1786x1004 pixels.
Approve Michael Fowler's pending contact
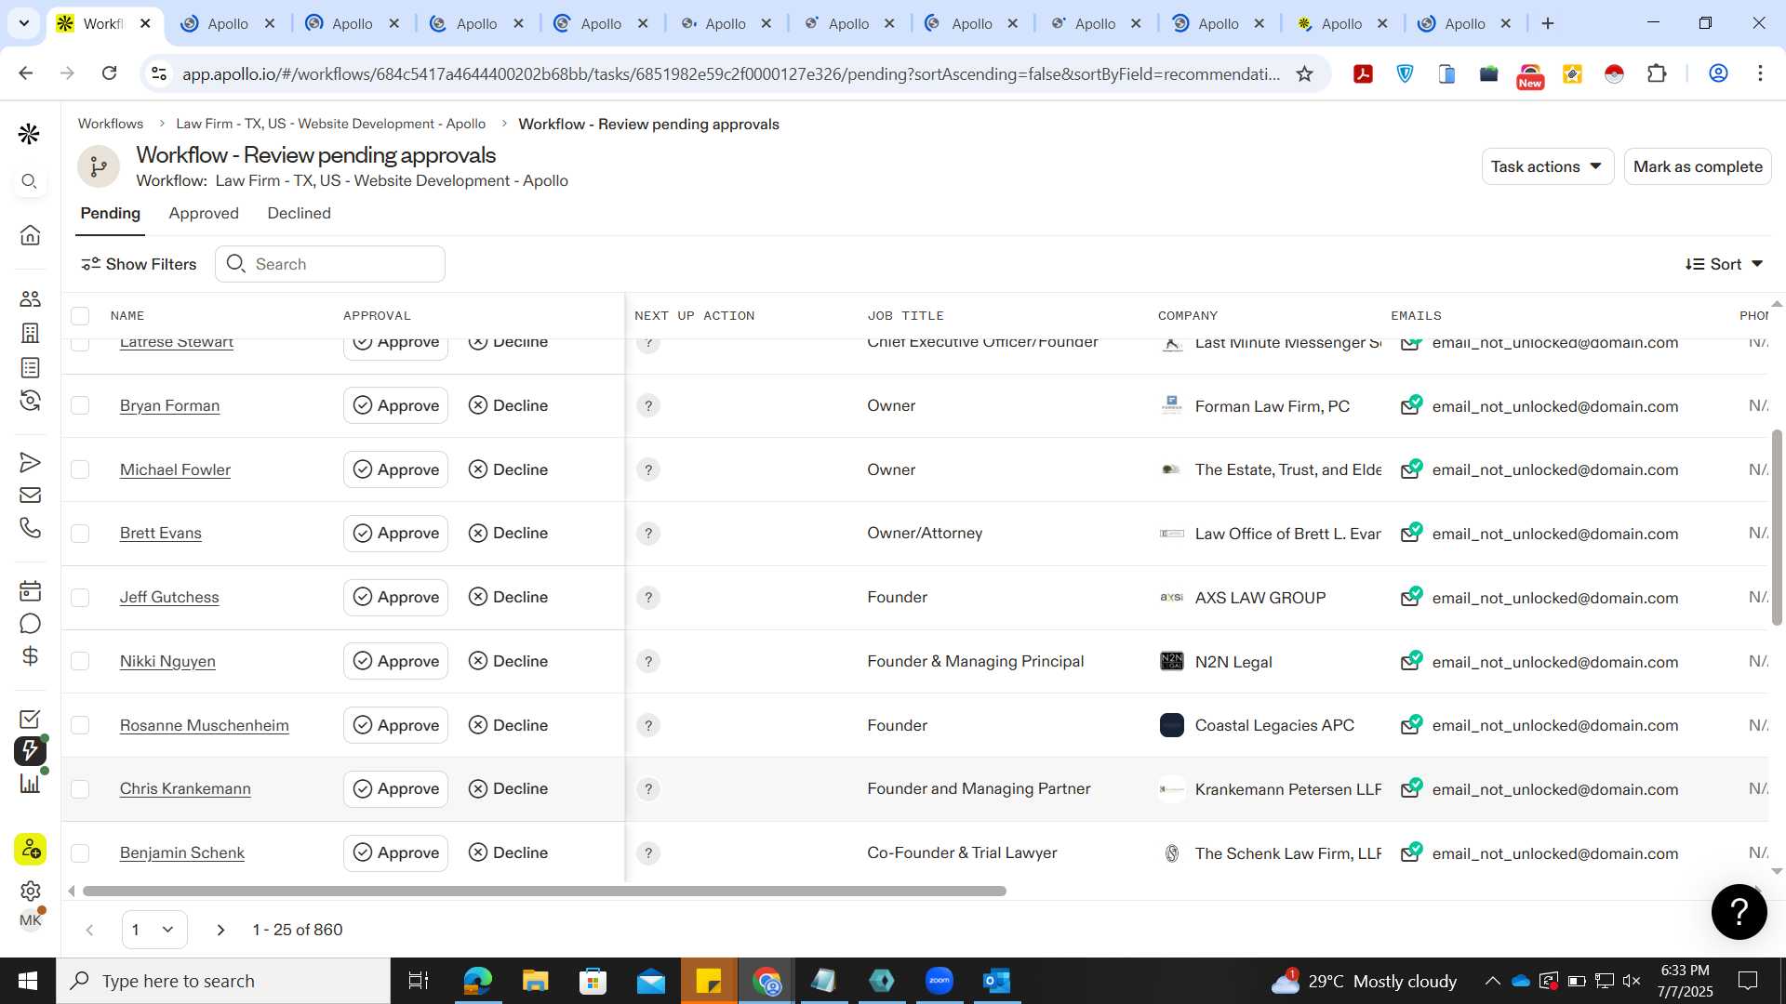395,469
